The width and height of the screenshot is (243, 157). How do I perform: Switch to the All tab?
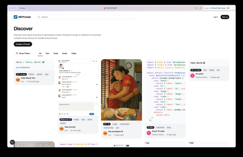pos(40,54)
